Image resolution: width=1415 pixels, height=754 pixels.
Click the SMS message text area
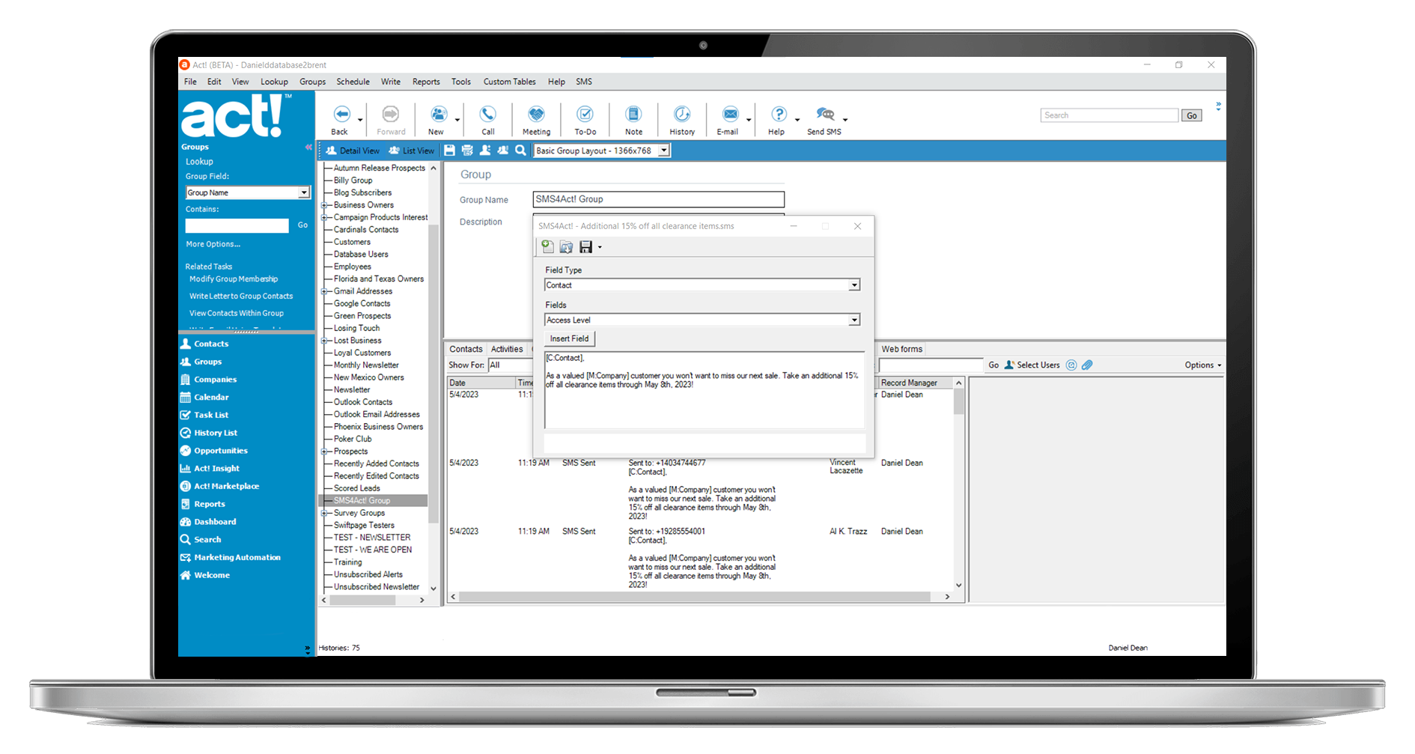click(705, 389)
